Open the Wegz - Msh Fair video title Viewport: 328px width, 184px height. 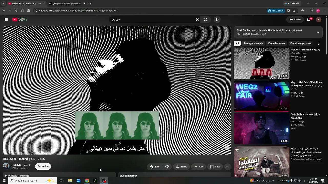306,85
